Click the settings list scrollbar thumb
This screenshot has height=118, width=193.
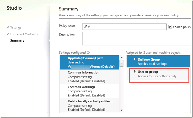pyautogui.click(x=122, y=63)
